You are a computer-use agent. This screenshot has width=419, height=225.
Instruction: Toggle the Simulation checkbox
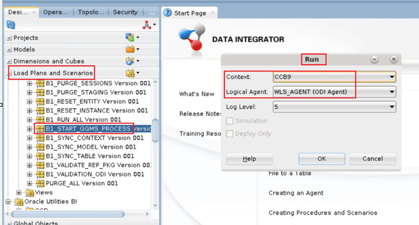click(x=230, y=121)
